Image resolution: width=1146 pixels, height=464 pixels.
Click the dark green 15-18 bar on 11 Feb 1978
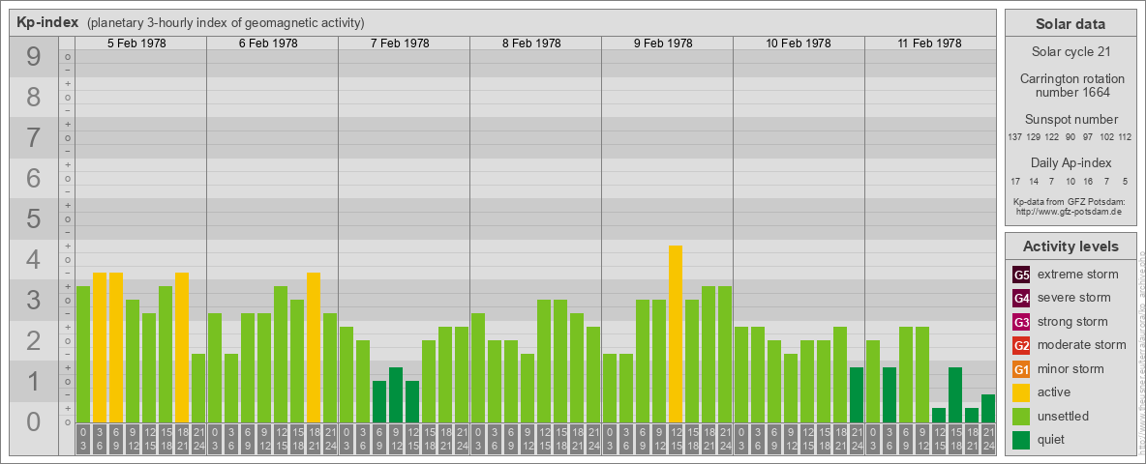click(955, 395)
